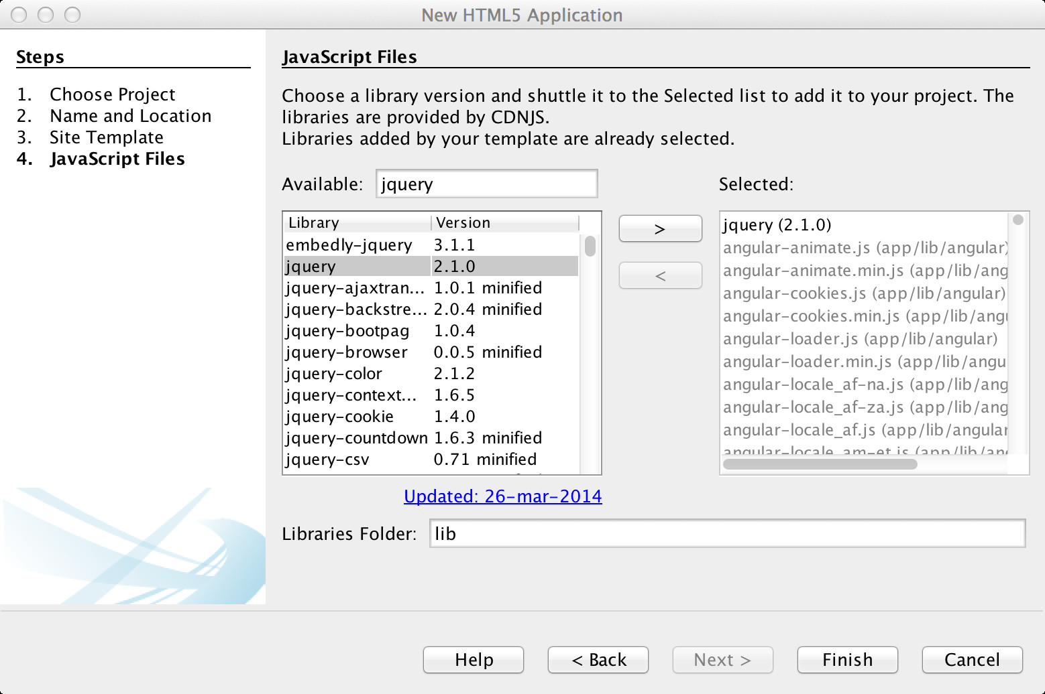Screen dimensions: 1045x694
Task: Add selected library with > shuttle button
Action: click(x=660, y=228)
